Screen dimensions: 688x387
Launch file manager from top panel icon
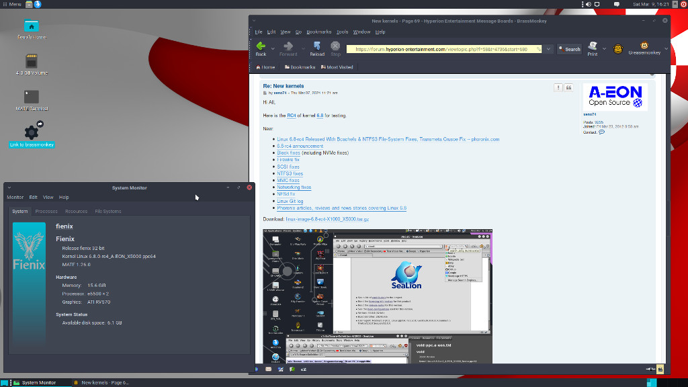pos(29,4)
